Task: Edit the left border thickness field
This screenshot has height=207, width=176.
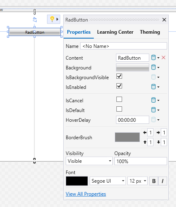Action: click(x=150, y=132)
